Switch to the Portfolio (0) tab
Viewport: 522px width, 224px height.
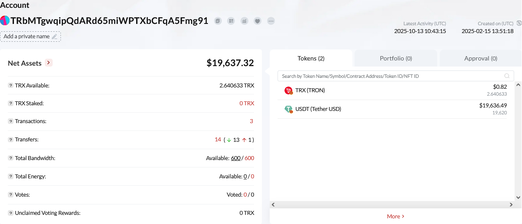[396, 58]
